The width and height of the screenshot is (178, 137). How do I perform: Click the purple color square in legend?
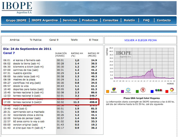[122, 91]
